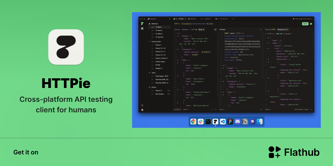
Task: Click the Missions collection cloud icon
Action: coord(149,24)
